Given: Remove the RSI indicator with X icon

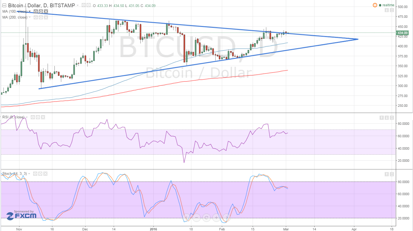Looking at the screenshot, I should point(43,117).
